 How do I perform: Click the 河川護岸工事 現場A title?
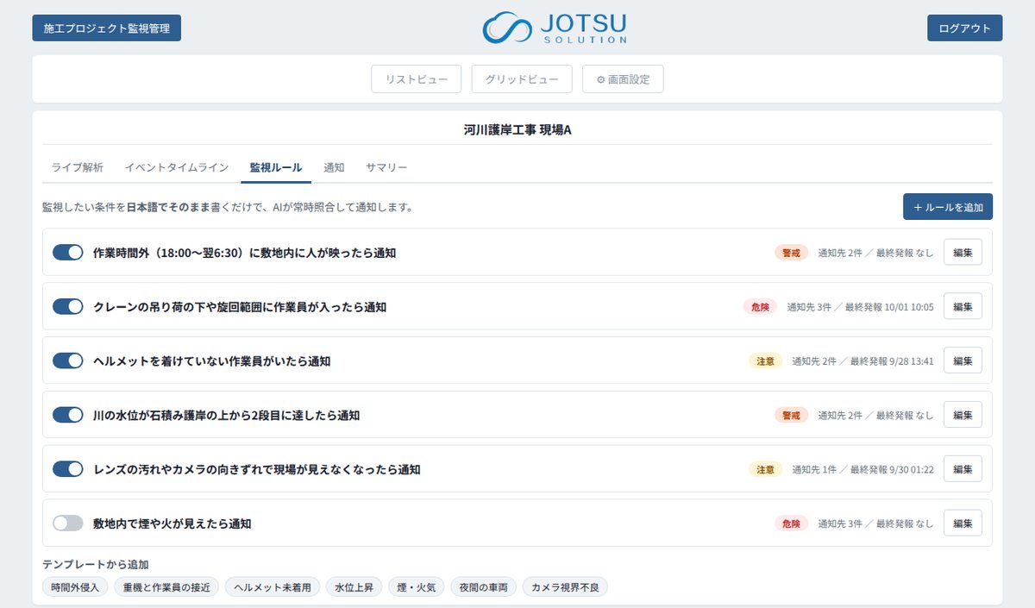pos(517,130)
